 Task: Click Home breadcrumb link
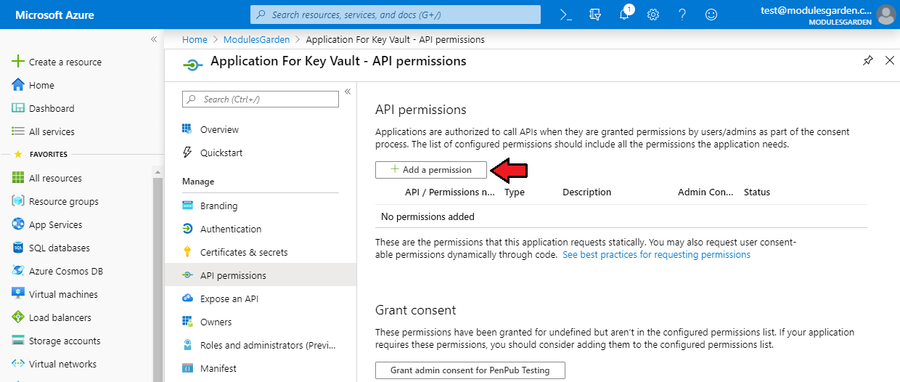point(195,39)
